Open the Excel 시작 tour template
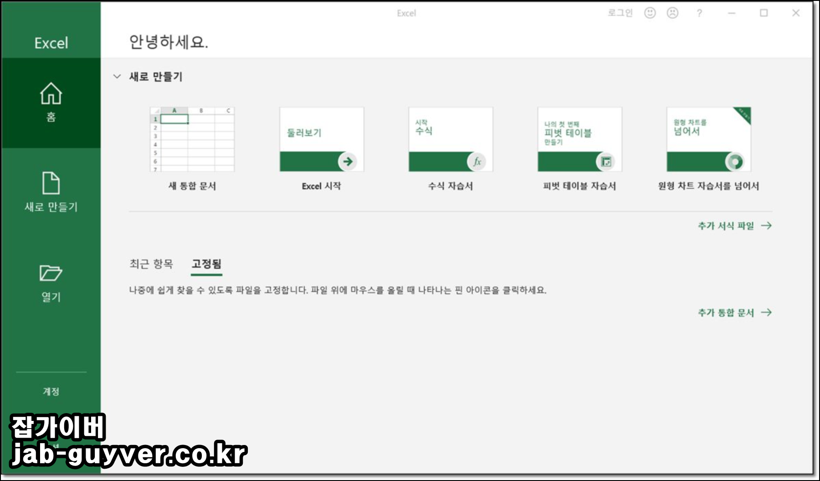The image size is (820, 481). [322, 139]
